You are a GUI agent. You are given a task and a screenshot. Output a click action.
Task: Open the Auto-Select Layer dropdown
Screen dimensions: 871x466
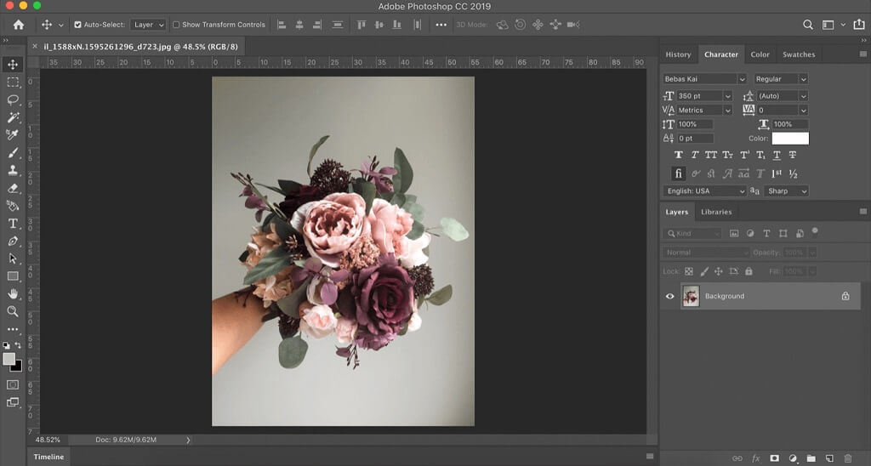[148, 25]
